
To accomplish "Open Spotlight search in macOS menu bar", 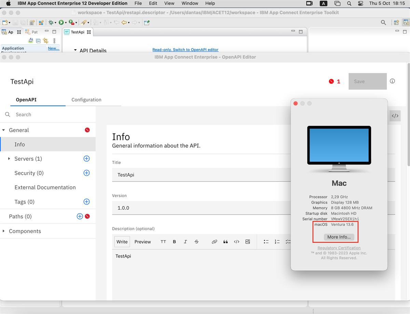I will point(349,3).
